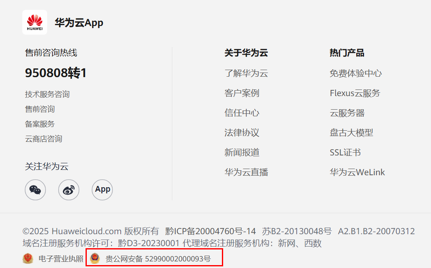
Task: Click the 售前咨询热线 heading
Action: (51, 52)
